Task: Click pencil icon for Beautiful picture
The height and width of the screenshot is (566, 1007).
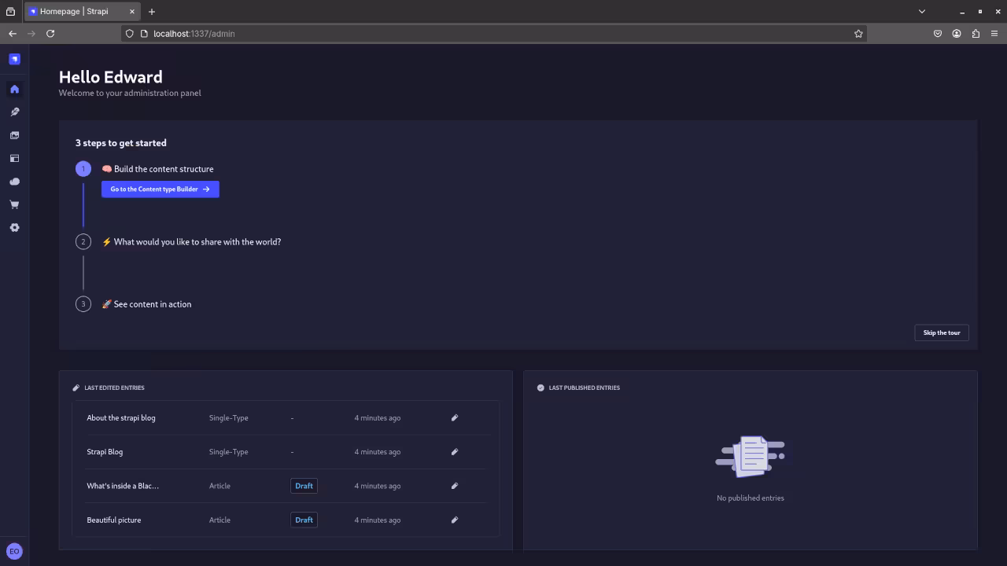Action: tap(454, 520)
